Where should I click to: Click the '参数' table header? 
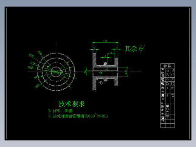(x=167, y=66)
